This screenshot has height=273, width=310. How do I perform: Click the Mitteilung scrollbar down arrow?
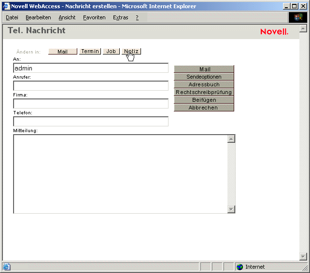point(231,209)
